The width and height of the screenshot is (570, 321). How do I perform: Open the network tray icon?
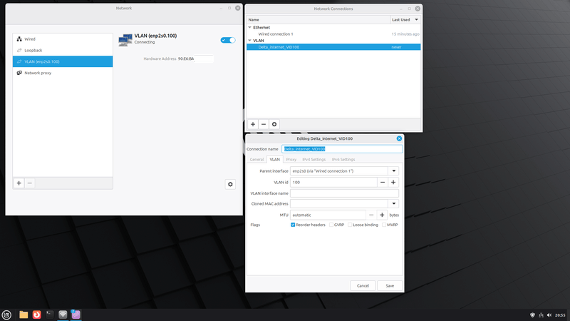541,315
